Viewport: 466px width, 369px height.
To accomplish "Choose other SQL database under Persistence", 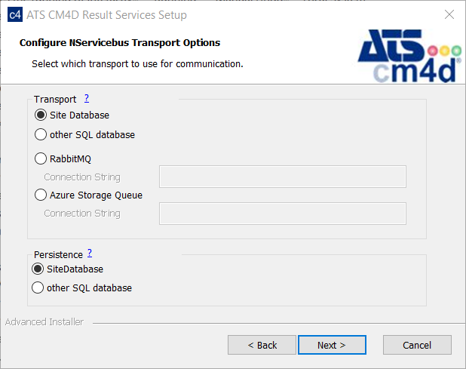I will [x=38, y=288].
